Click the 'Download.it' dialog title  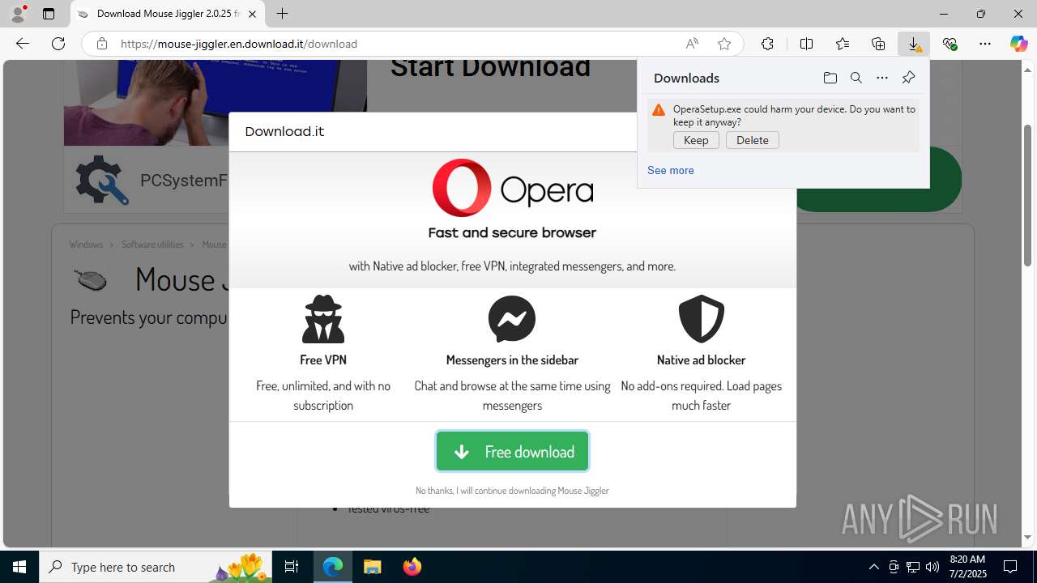coord(284,131)
